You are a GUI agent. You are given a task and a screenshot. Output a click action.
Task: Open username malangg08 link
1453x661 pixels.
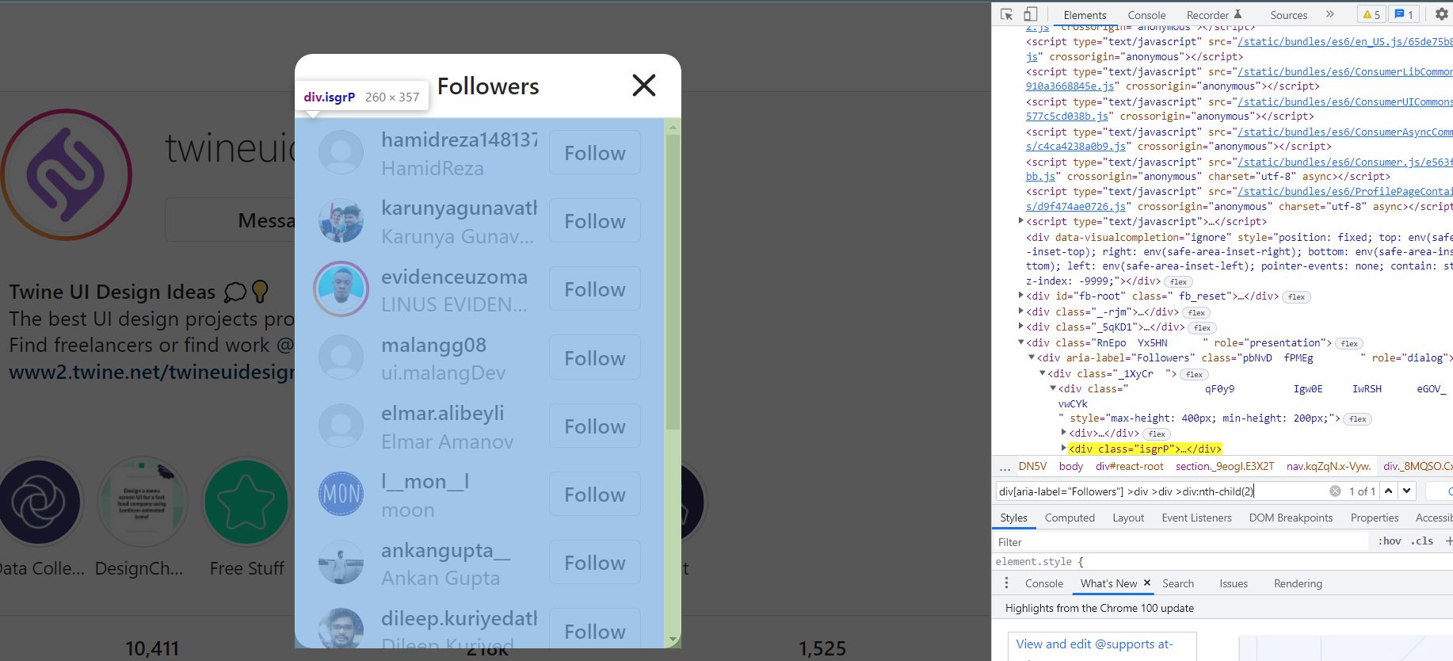tap(433, 345)
